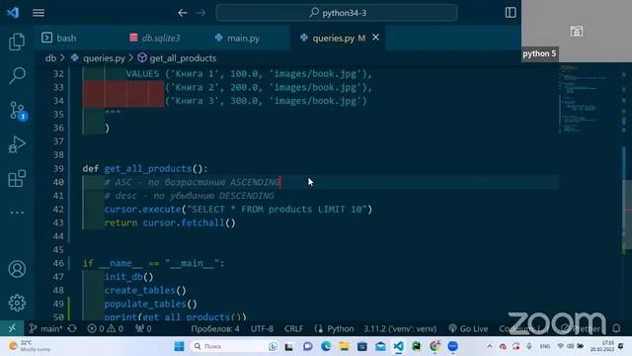Show additional views via the ellipsis icon
The width and height of the screenshot is (632, 356).
[x=17, y=213]
